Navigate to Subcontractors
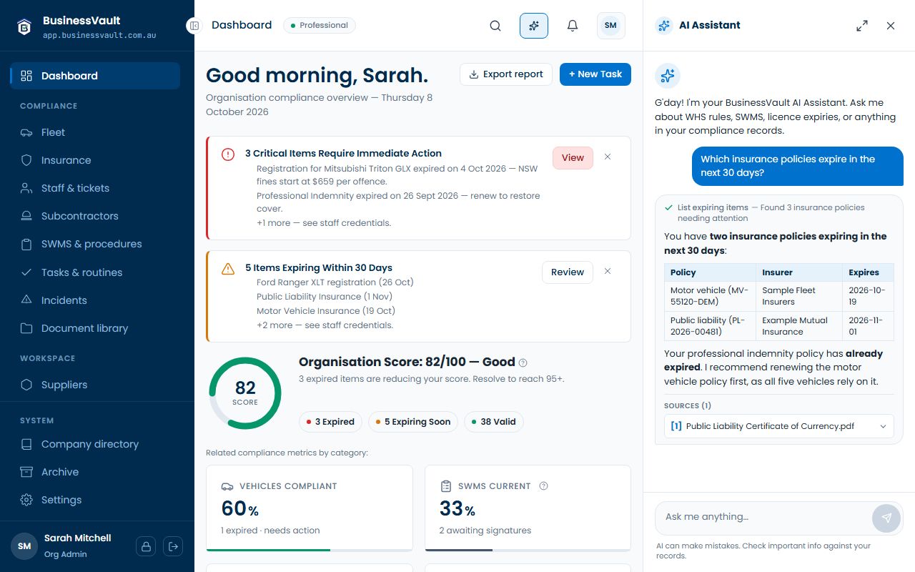915x572 pixels. coord(95,216)
